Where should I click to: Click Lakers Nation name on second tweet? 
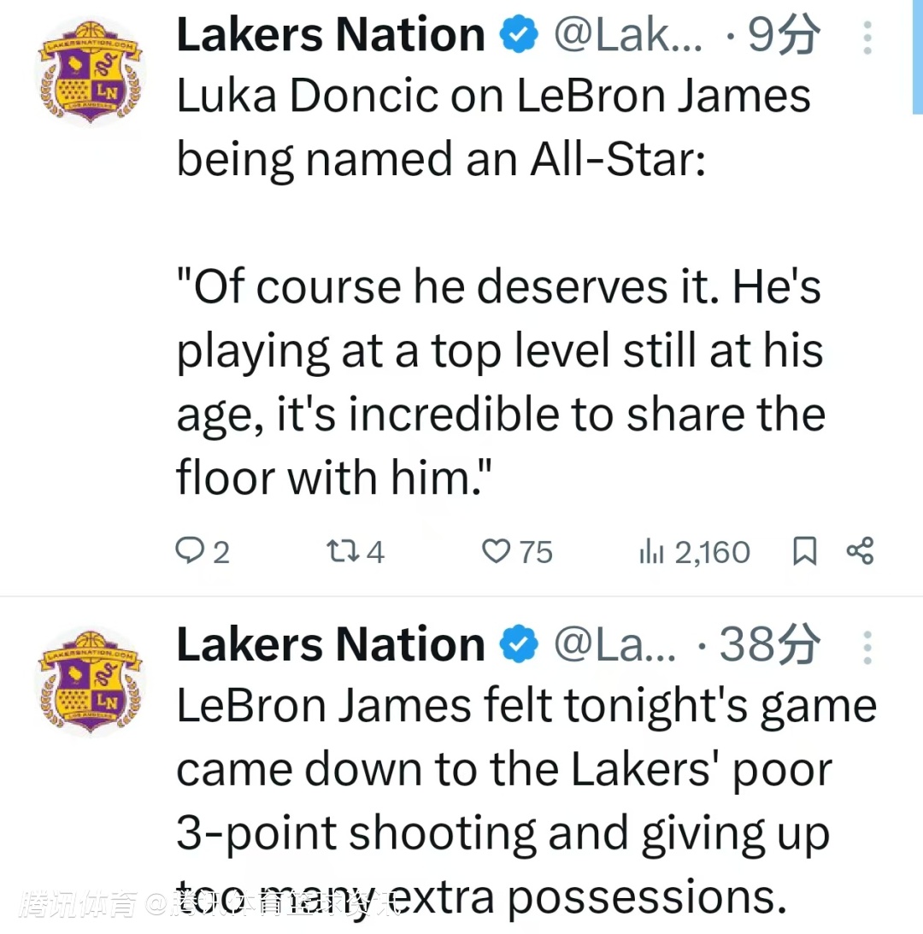point(330,645)
